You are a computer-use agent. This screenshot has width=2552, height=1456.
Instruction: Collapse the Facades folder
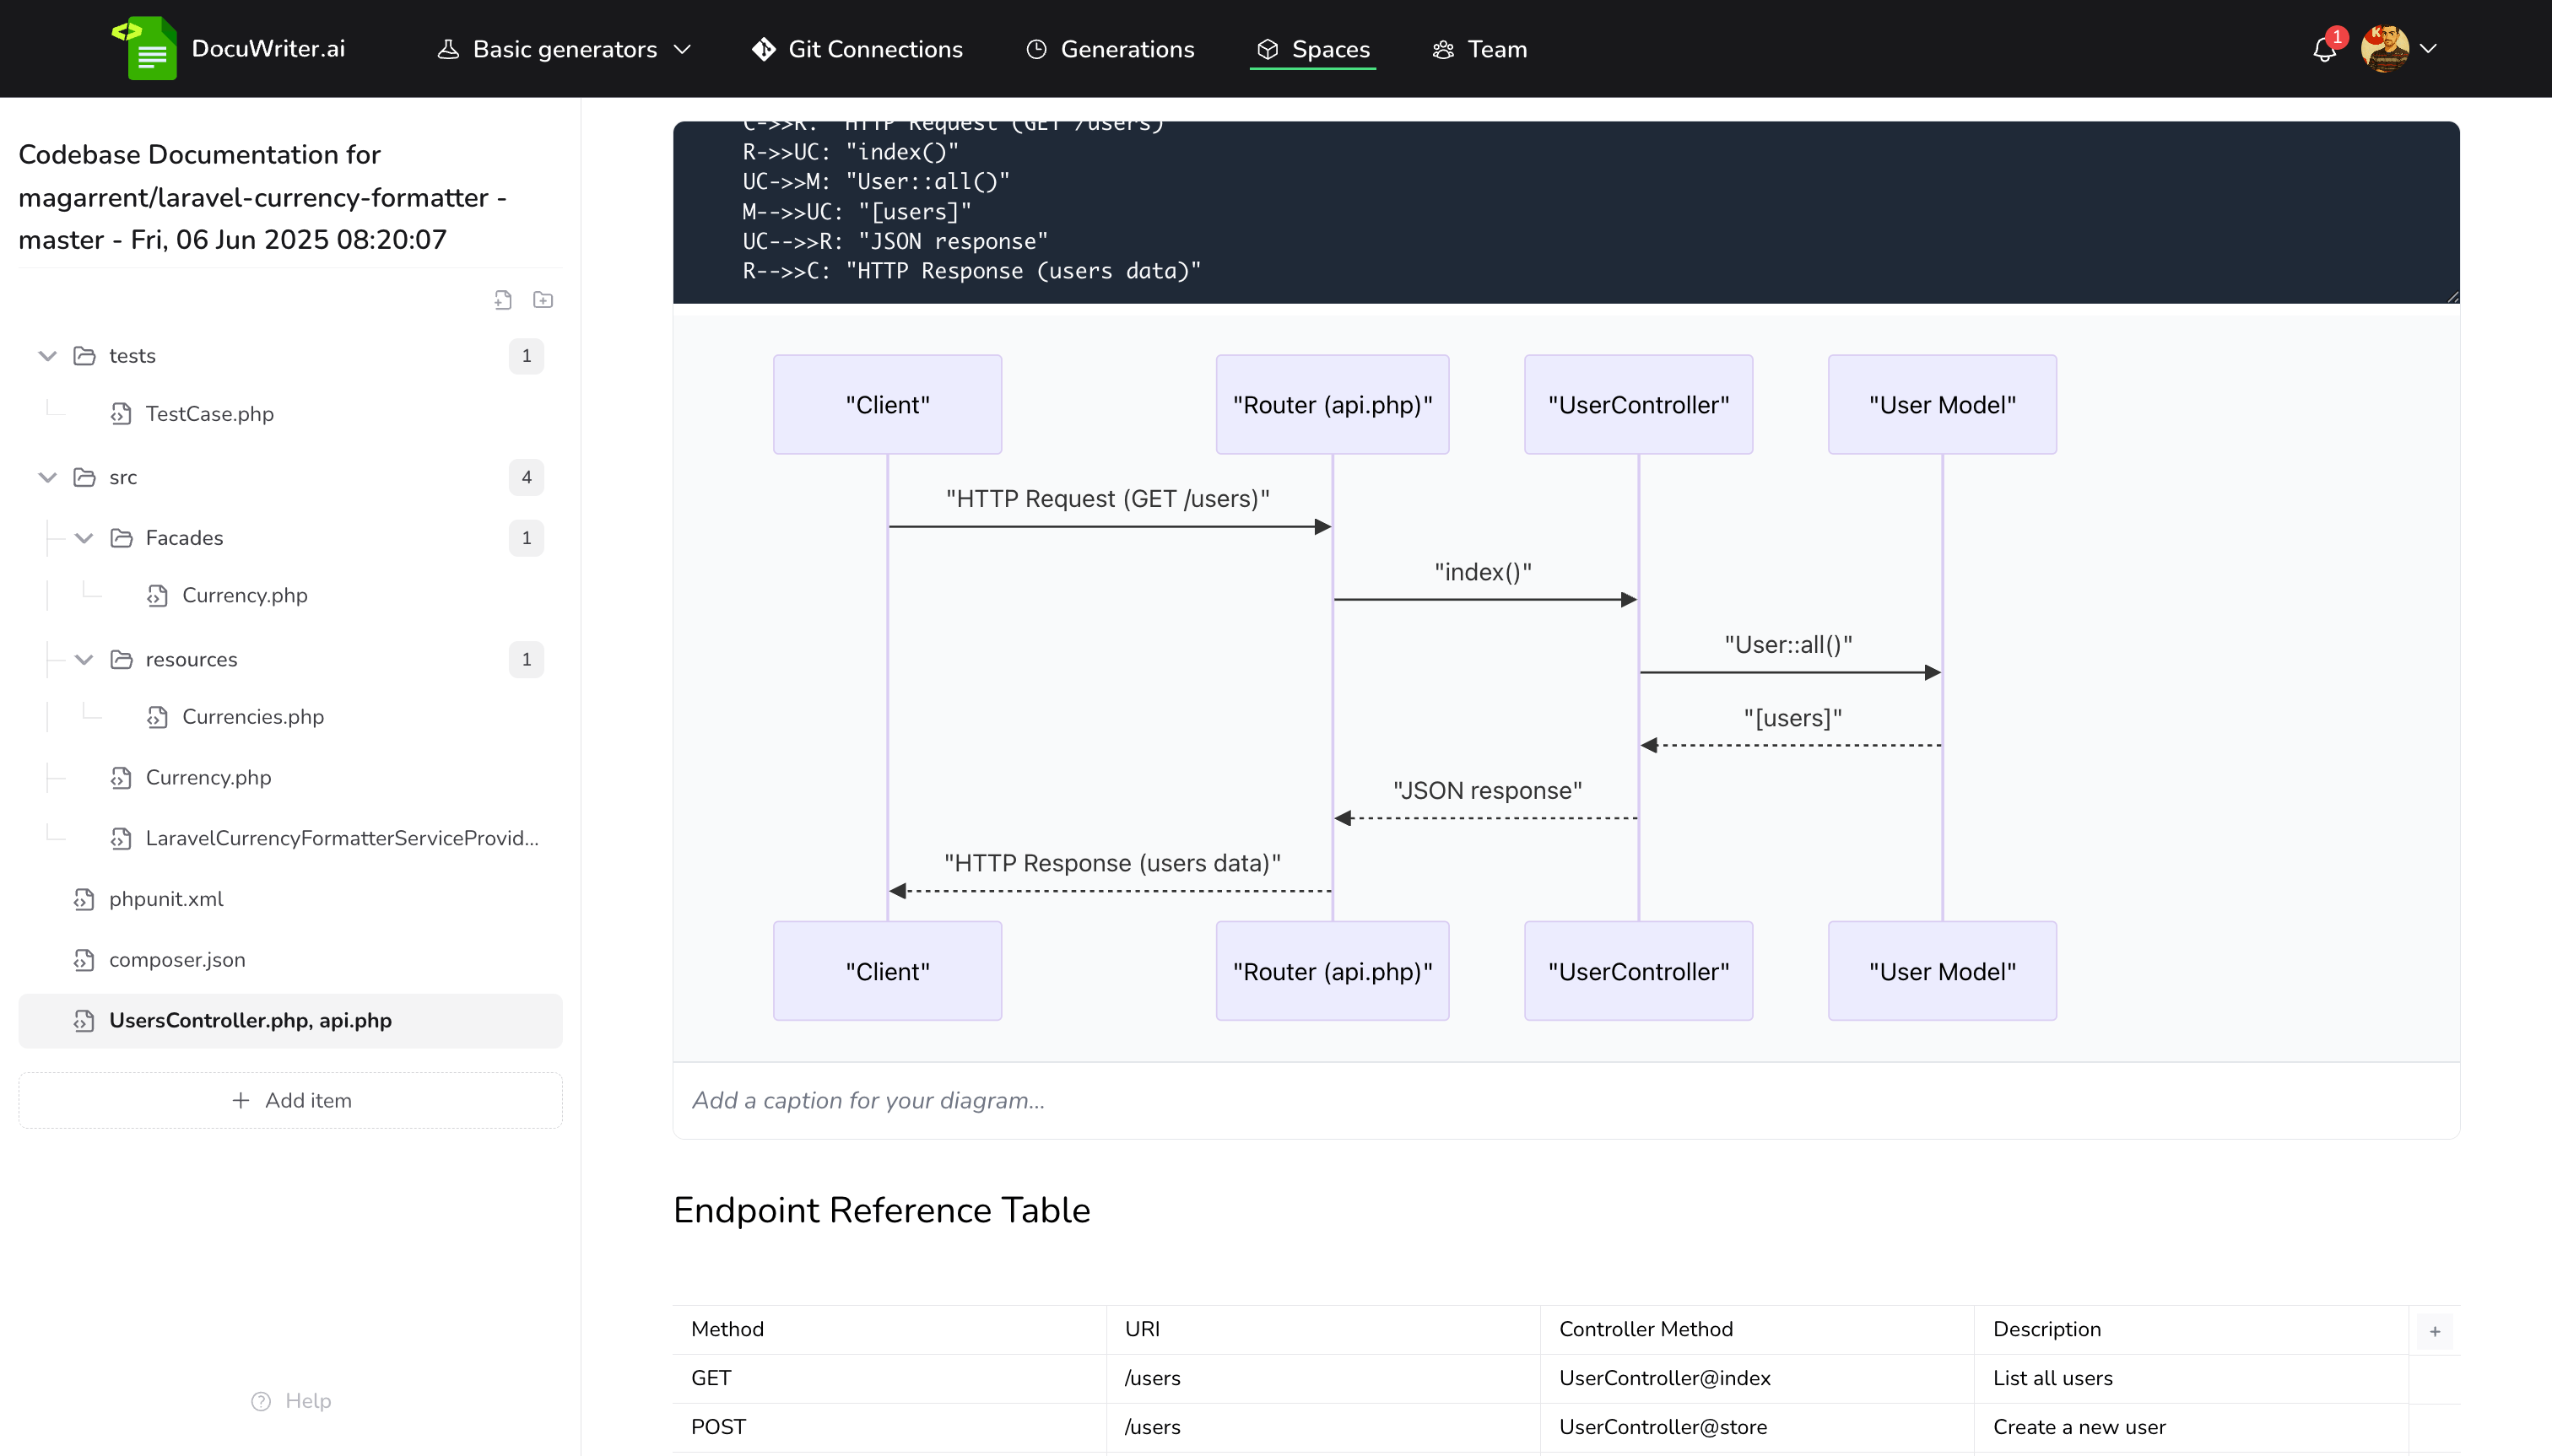coord(84,538)
